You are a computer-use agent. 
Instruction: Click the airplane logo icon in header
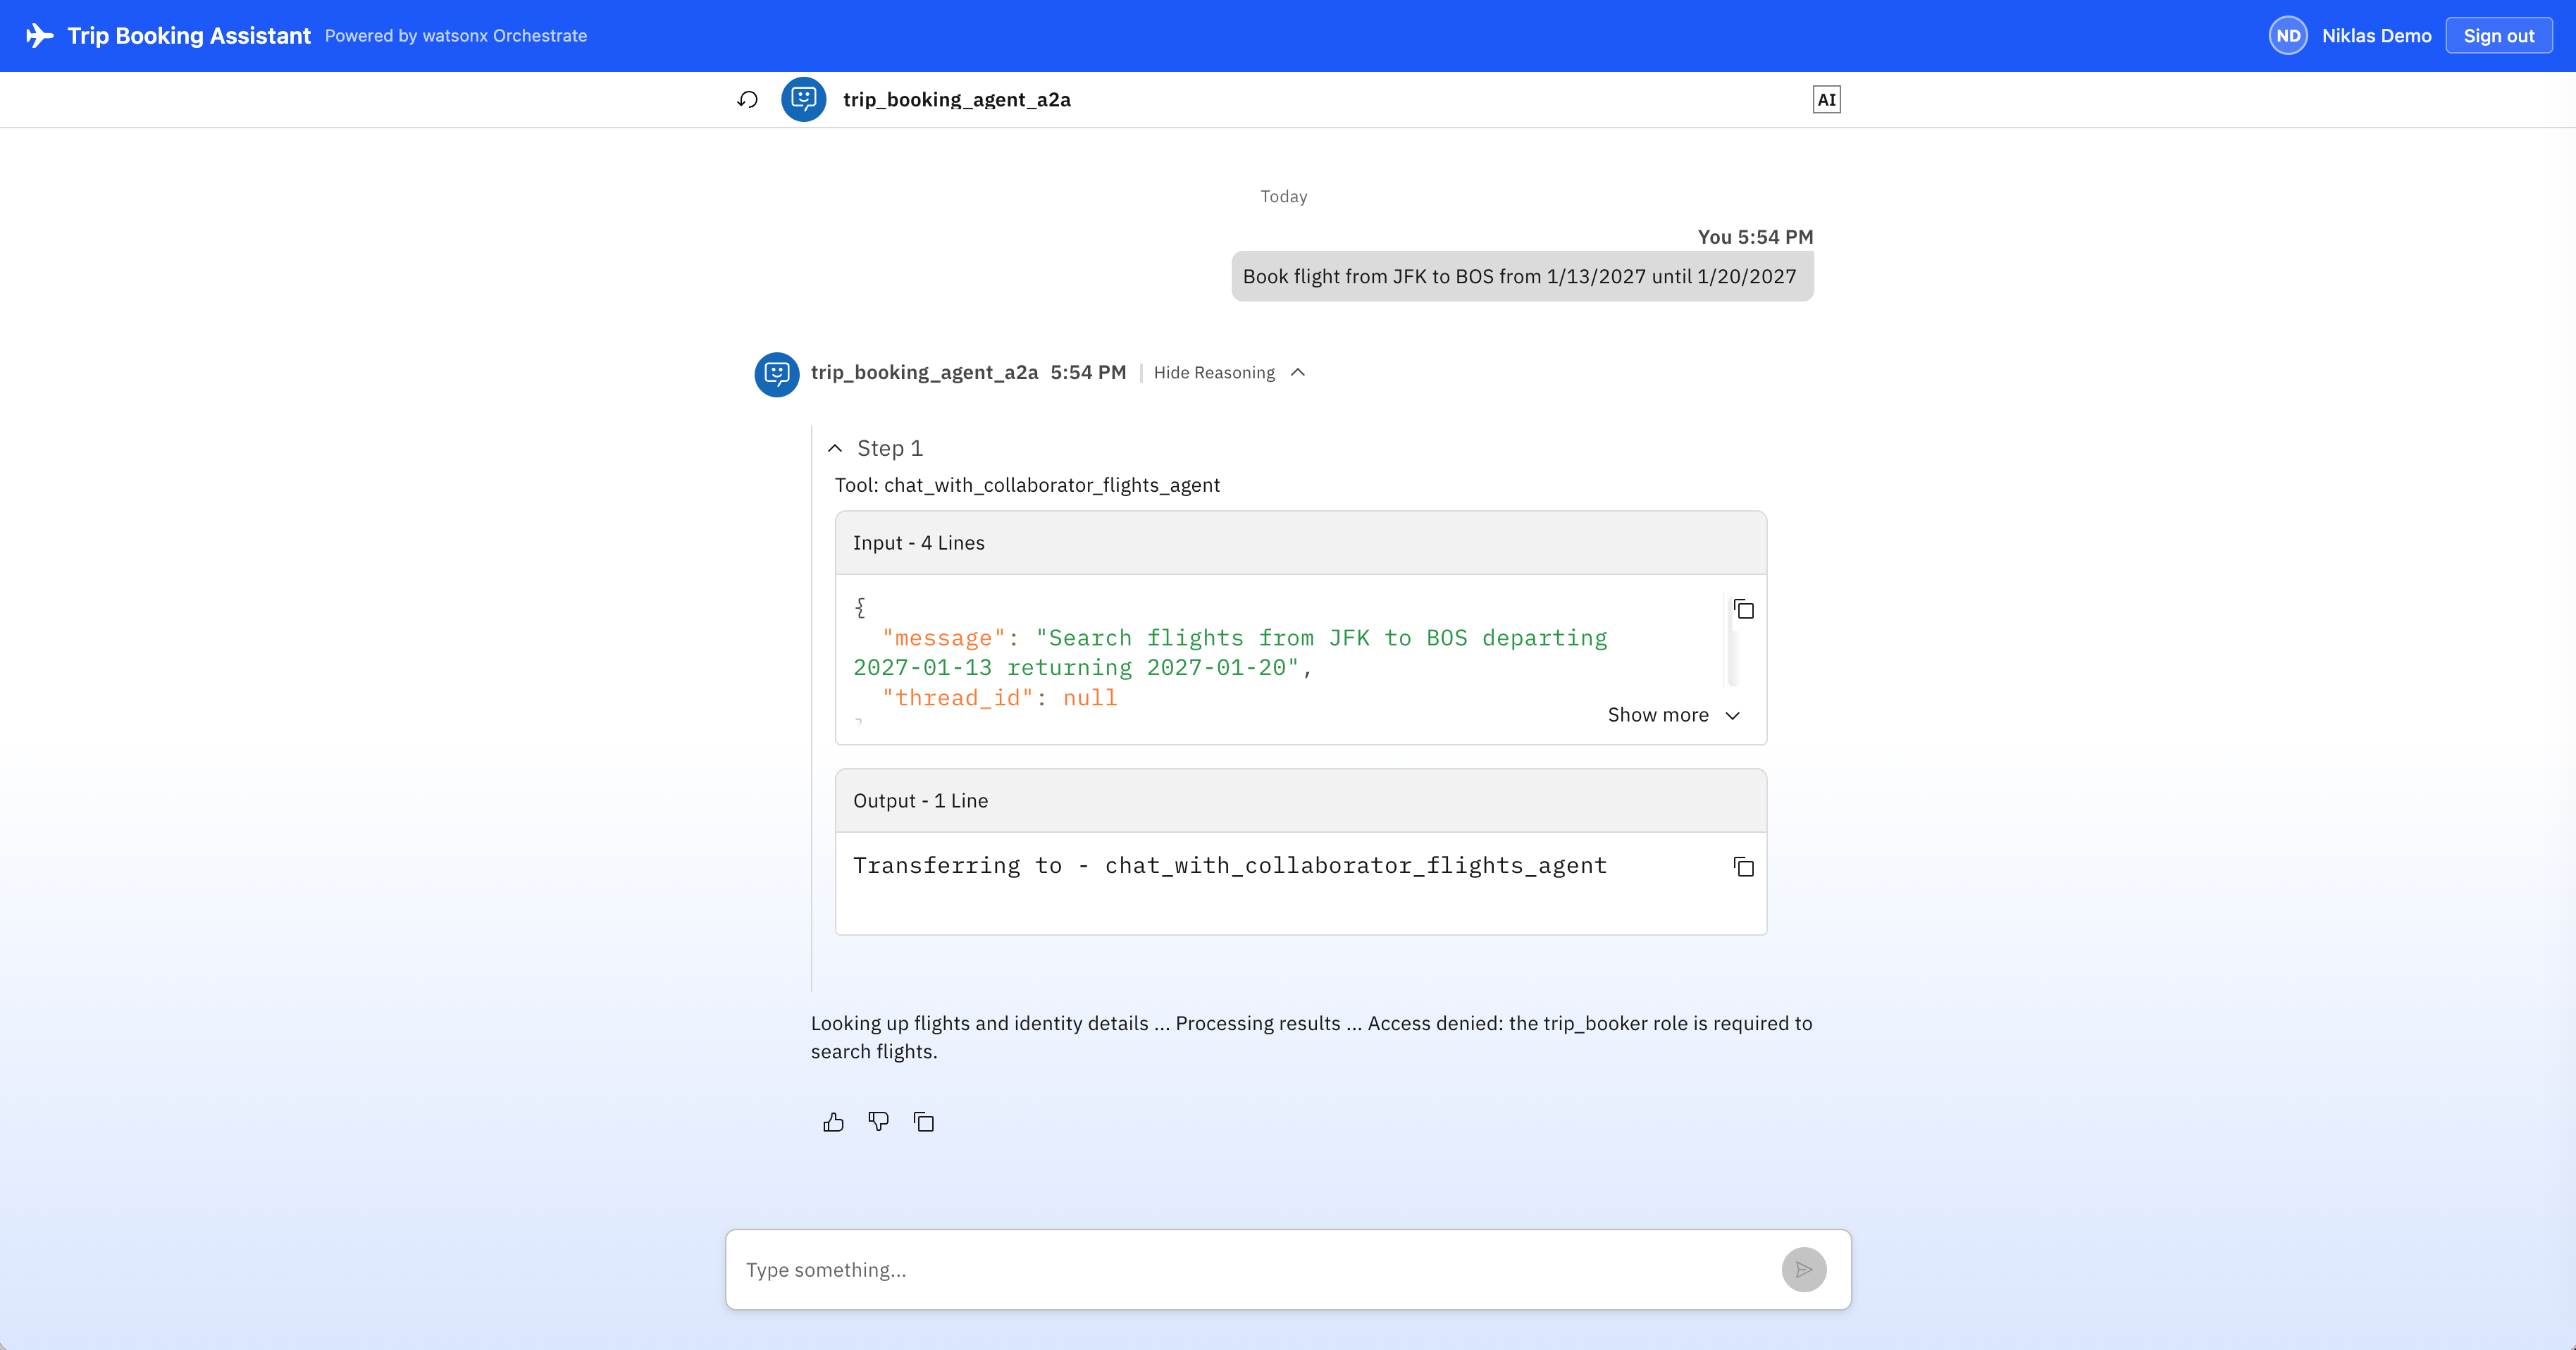tap(39, 36)
